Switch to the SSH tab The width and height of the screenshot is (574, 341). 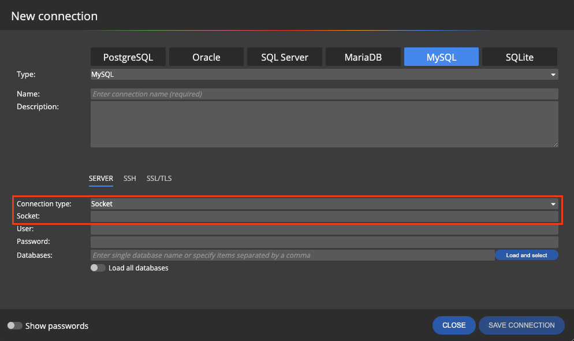point(129,179)
